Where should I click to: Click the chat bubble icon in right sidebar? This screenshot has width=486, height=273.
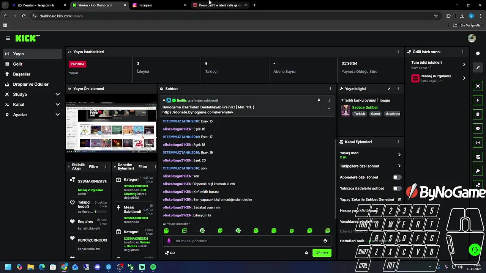tap(478, 129)
